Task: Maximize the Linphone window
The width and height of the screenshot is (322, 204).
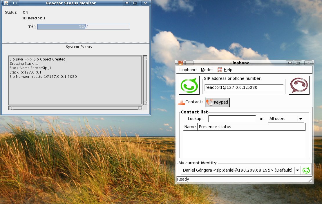Action: pos(298,63)
